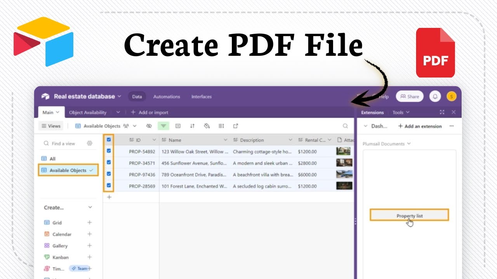Click plus icon next to Gallery

click(x=90, y=246)
